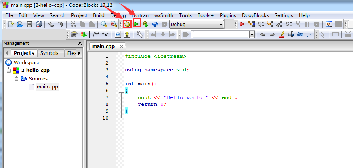
Task: Click the DoxyBlocks block comment icon
Action: (x=96, y=34)
